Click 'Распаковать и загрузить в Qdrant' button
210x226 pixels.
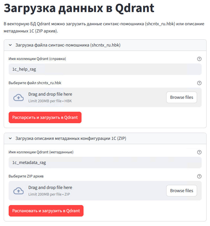tap(46, 211)
